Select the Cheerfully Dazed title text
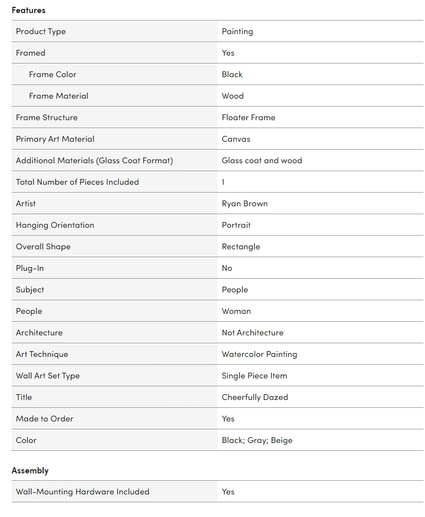 [254, 397]
